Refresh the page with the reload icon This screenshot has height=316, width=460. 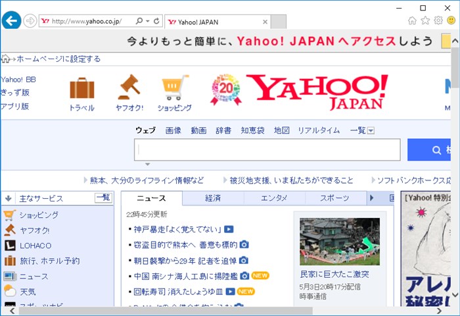156,21
